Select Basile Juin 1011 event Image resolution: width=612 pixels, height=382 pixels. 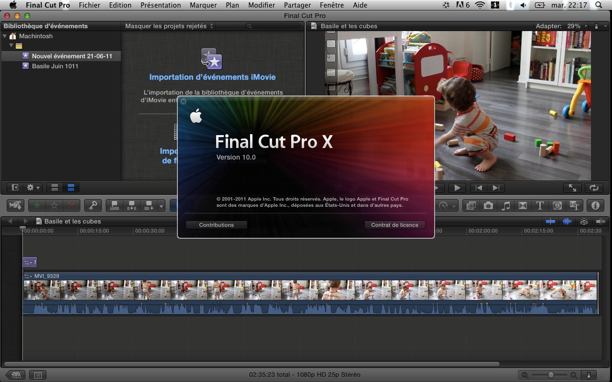point(61,66)
